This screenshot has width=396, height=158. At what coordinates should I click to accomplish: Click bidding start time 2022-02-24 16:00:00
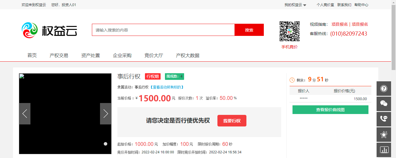pyautogui.click(x=158, y=152)
